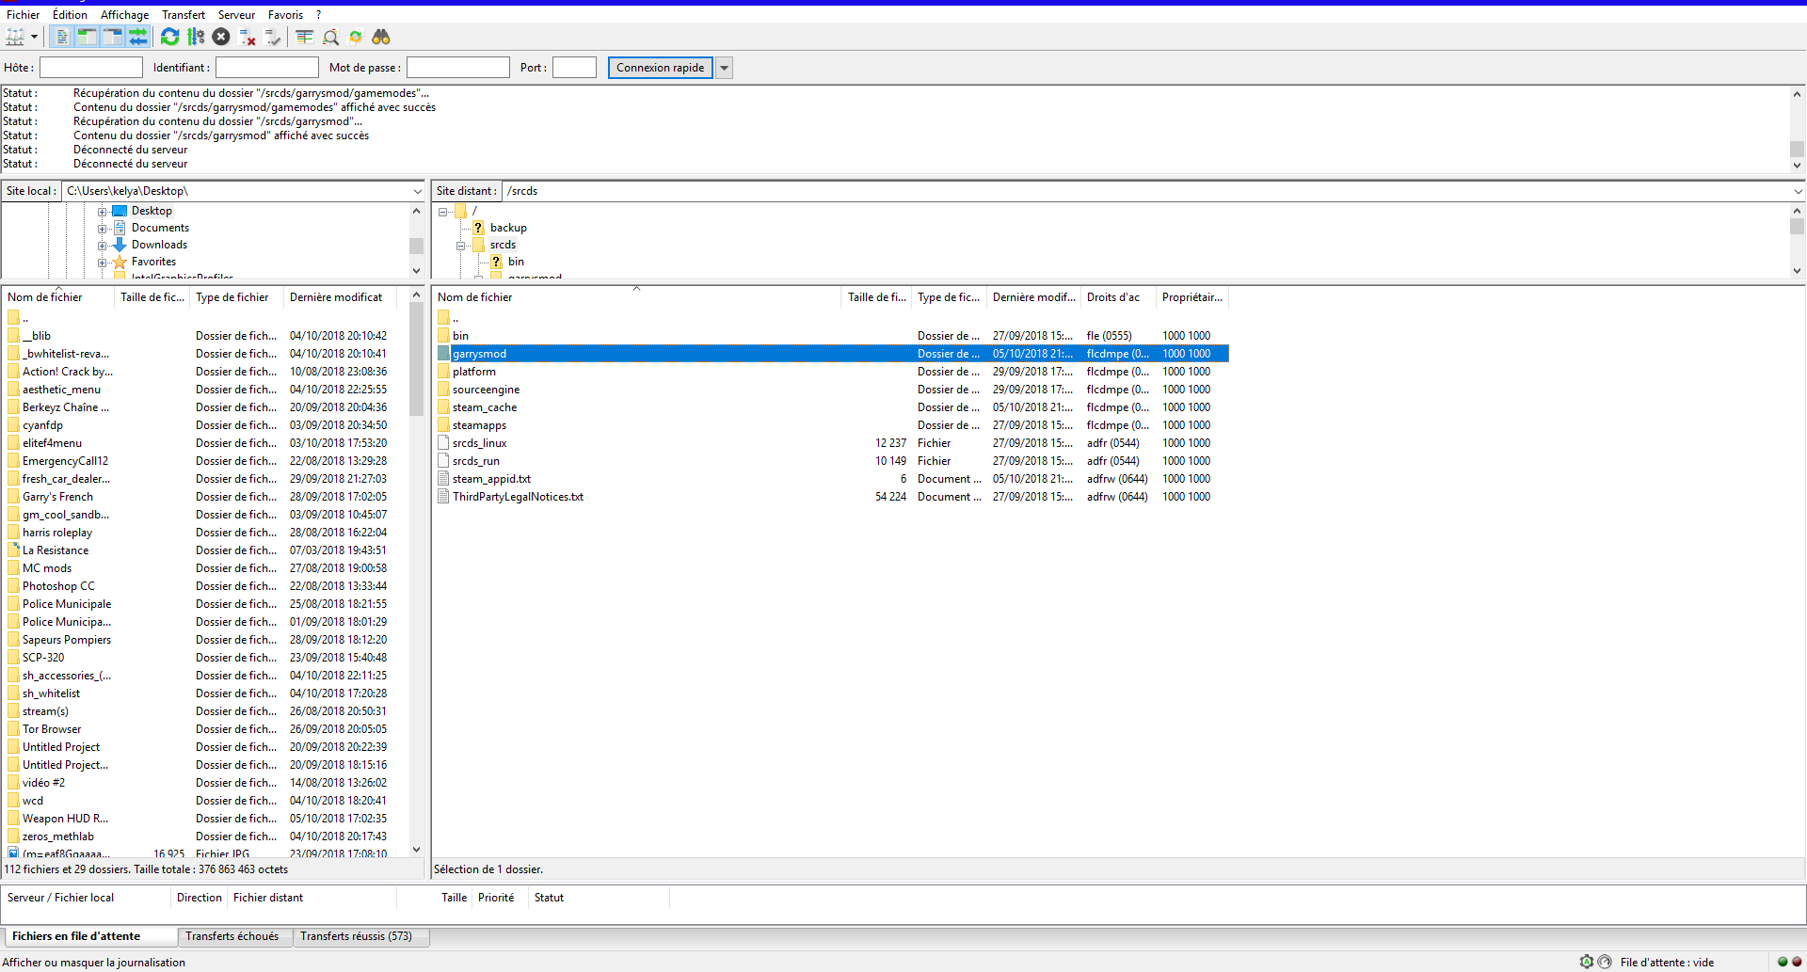This screenshot has height=972, width=1807.
Task: Select the bin folder in remote tree
Action: pyautogui.click(x=516, y=262)
